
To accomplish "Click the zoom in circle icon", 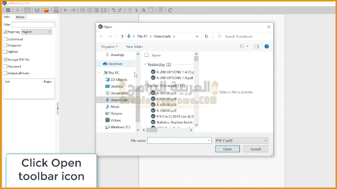I will (83, 10).
